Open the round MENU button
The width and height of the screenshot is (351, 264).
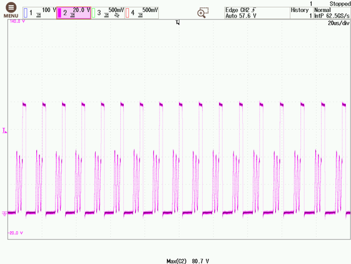[11, 10]
